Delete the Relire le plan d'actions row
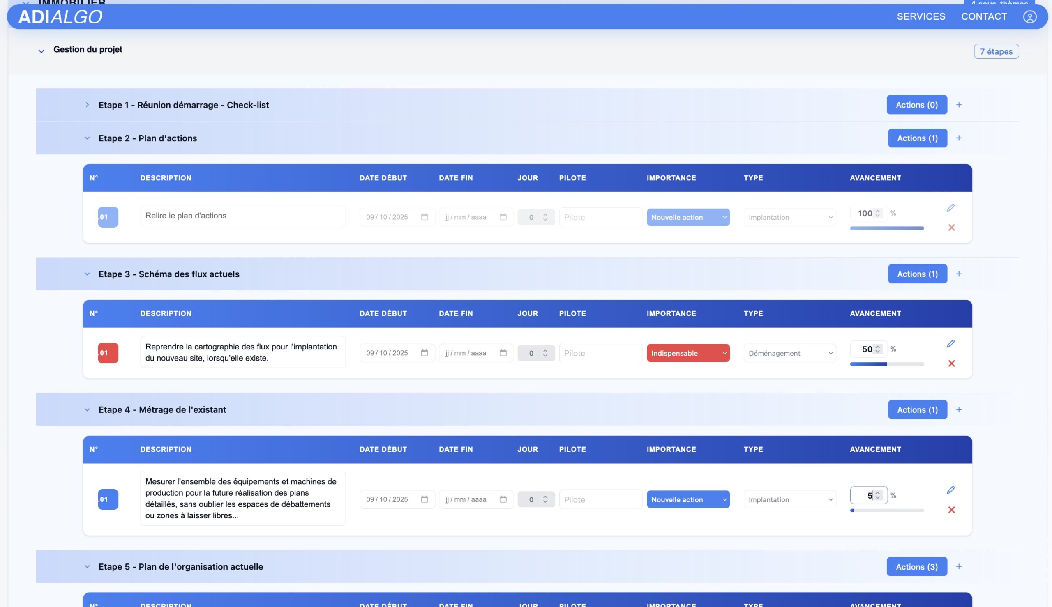1052x607 pixels. pos(951,228)
